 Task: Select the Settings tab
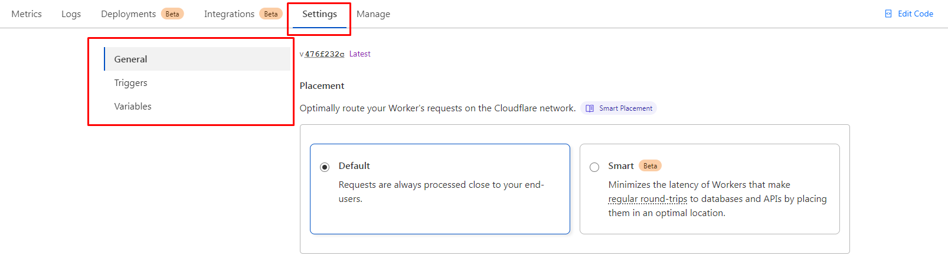(x=319, y=14)
